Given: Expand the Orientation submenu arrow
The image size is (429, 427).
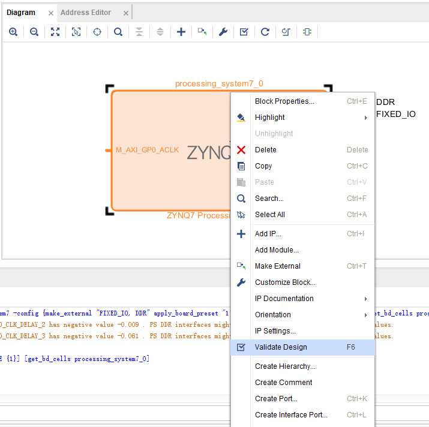Looking at the screenshot, I should click(x=366, y=315).
